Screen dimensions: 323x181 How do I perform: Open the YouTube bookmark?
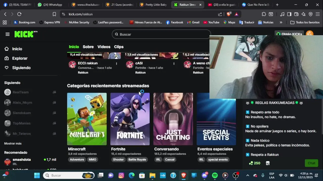211,22
